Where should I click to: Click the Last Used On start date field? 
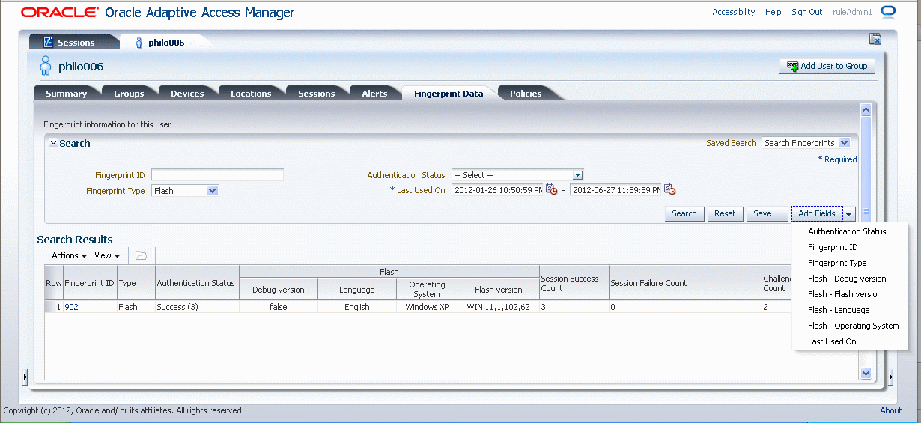tap(497, 190)
